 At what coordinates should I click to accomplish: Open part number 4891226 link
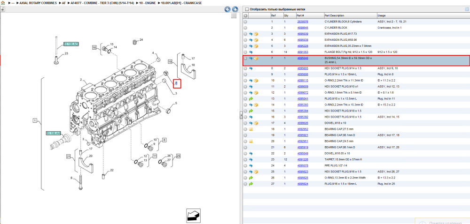pyautogui.click(x=302, y=159)
